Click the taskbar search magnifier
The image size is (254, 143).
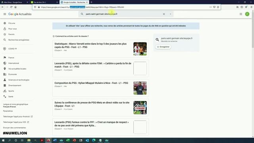(x=10, y=140)
